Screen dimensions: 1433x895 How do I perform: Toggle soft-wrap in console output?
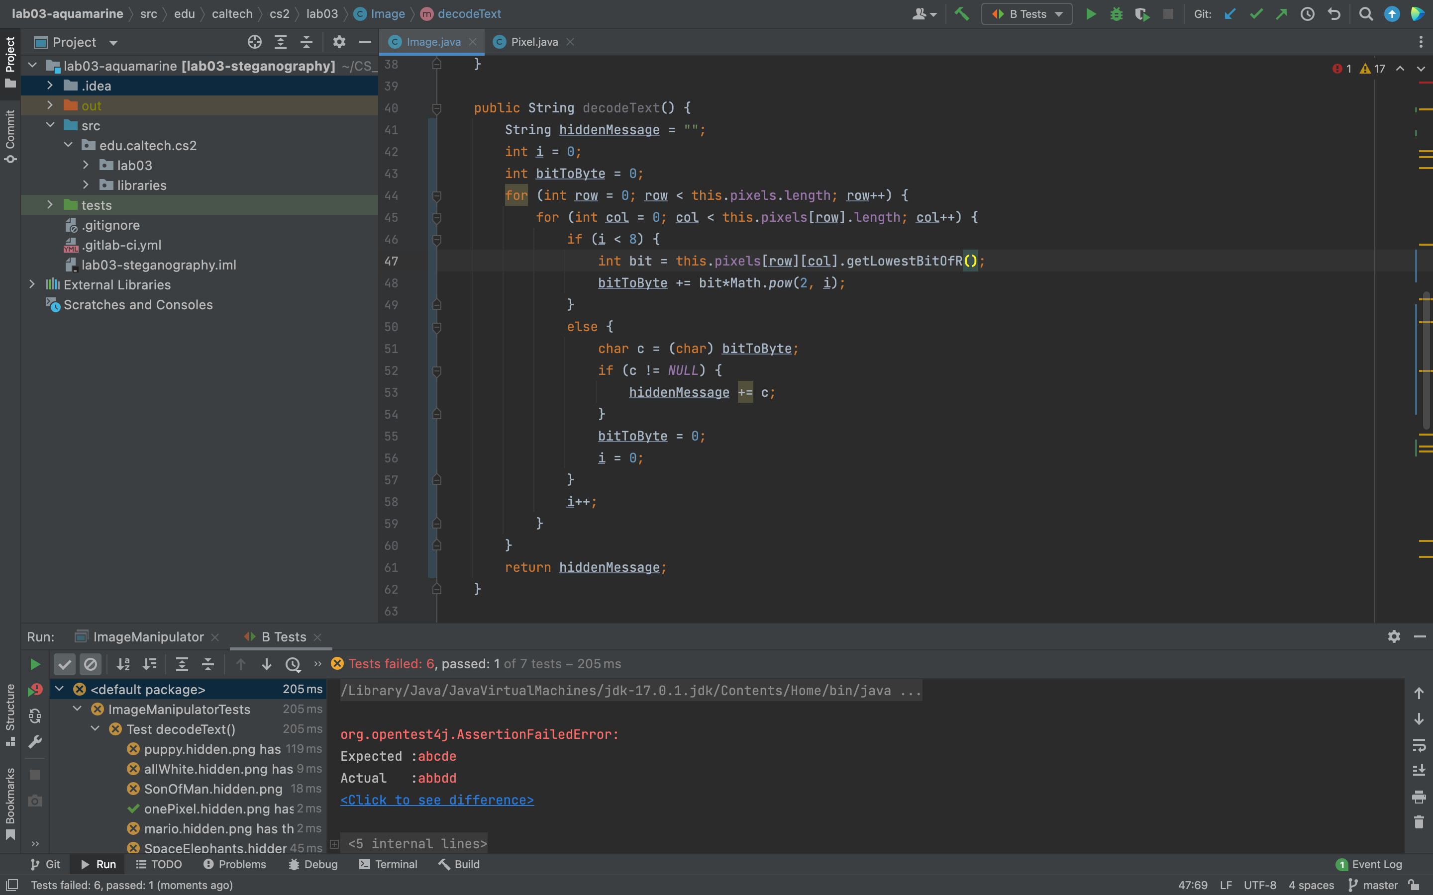[1419, 745]
